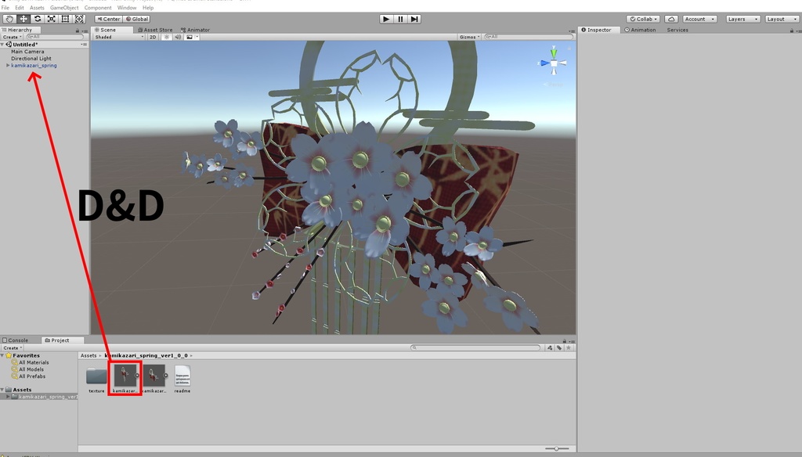This screenshot has height=457, width=802.
Task: Toggle the Inspector panel lock icon
Action: 792,31
